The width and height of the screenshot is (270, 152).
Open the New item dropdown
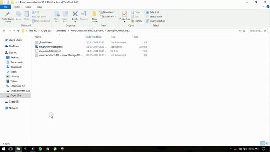(107, 12)
